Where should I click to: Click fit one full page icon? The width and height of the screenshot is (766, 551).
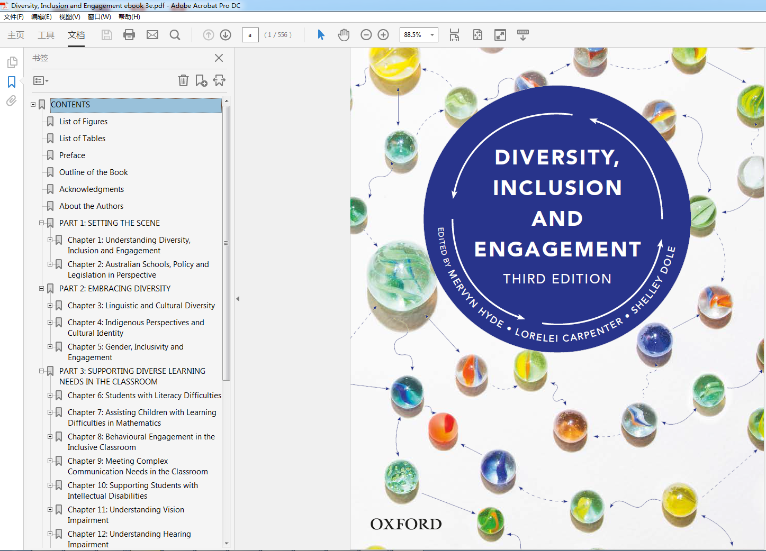(x=477, y=35)
